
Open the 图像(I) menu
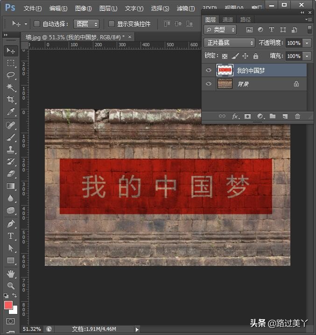[83, 8]
